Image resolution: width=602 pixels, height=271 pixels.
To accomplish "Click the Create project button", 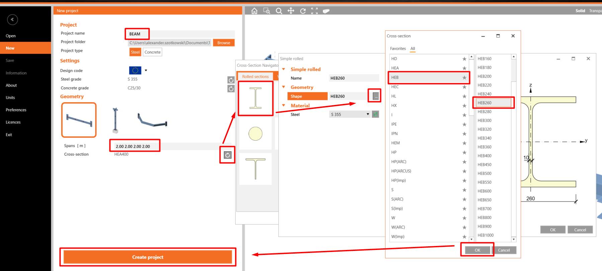I will (x=148, y=257).
